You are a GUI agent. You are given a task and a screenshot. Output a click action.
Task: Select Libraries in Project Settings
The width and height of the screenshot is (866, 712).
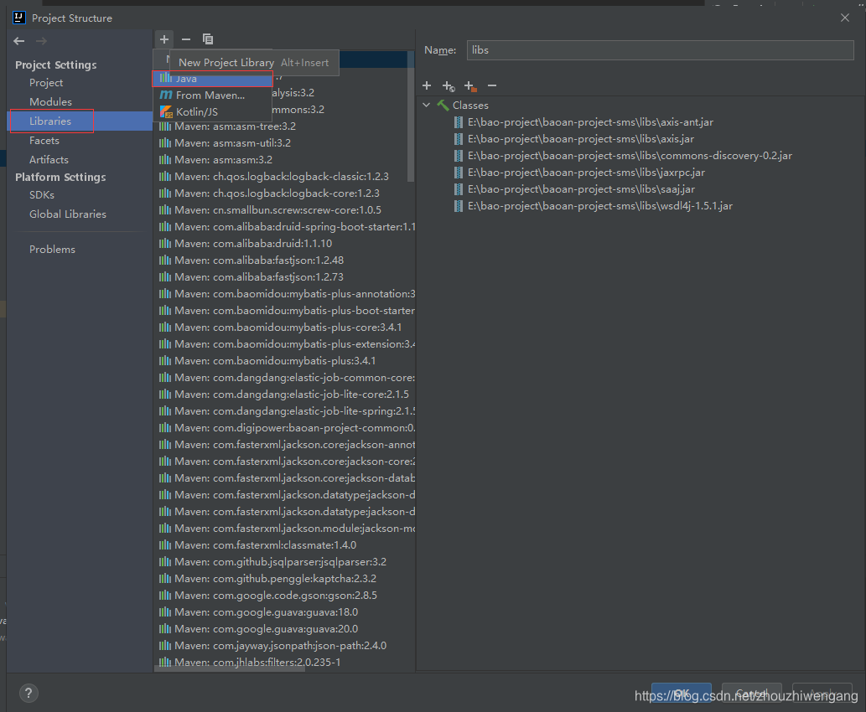pyautogui.click(x=50, y=121)
